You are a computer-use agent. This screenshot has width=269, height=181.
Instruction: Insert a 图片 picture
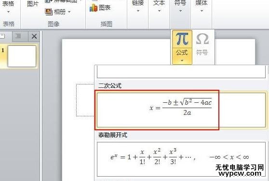(x=33, y=4)
